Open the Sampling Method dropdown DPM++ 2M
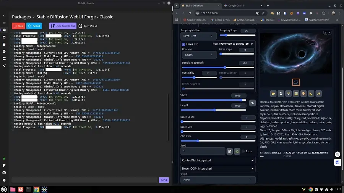This screenshot has width=344, height=193. coord(198,36)
